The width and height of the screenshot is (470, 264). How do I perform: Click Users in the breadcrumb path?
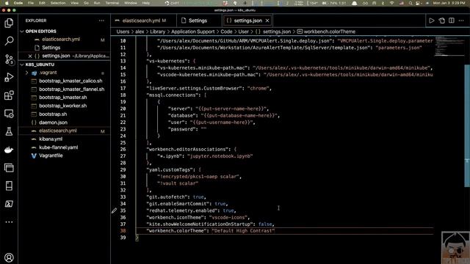(x=123, y=32)
